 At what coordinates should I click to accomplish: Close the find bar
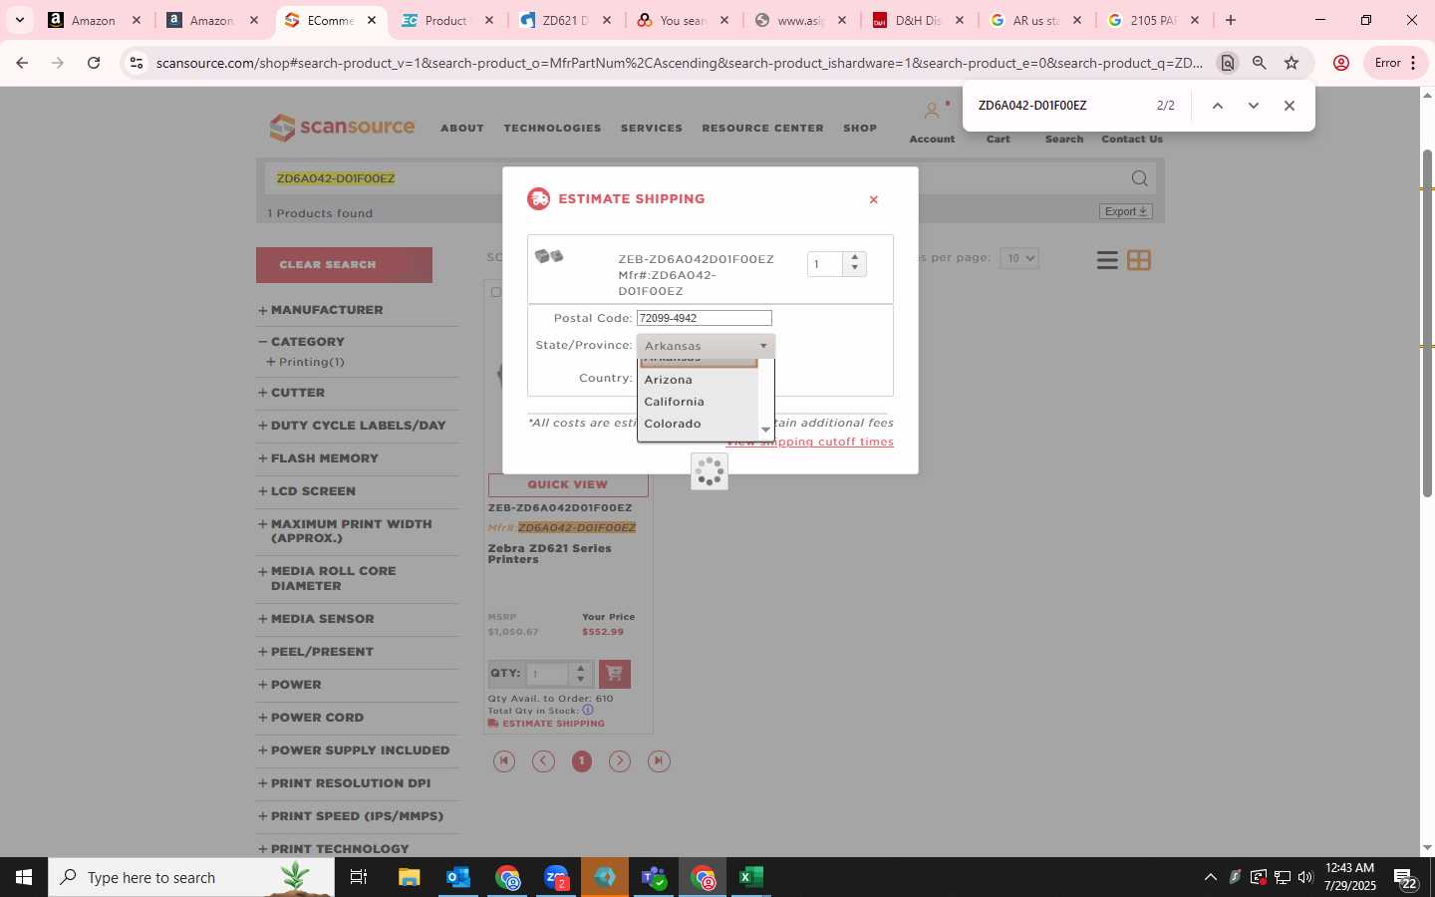(1290, 106)
